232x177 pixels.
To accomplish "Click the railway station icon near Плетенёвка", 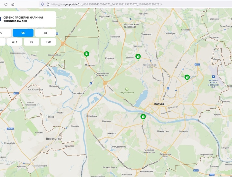I will [91, 83].
